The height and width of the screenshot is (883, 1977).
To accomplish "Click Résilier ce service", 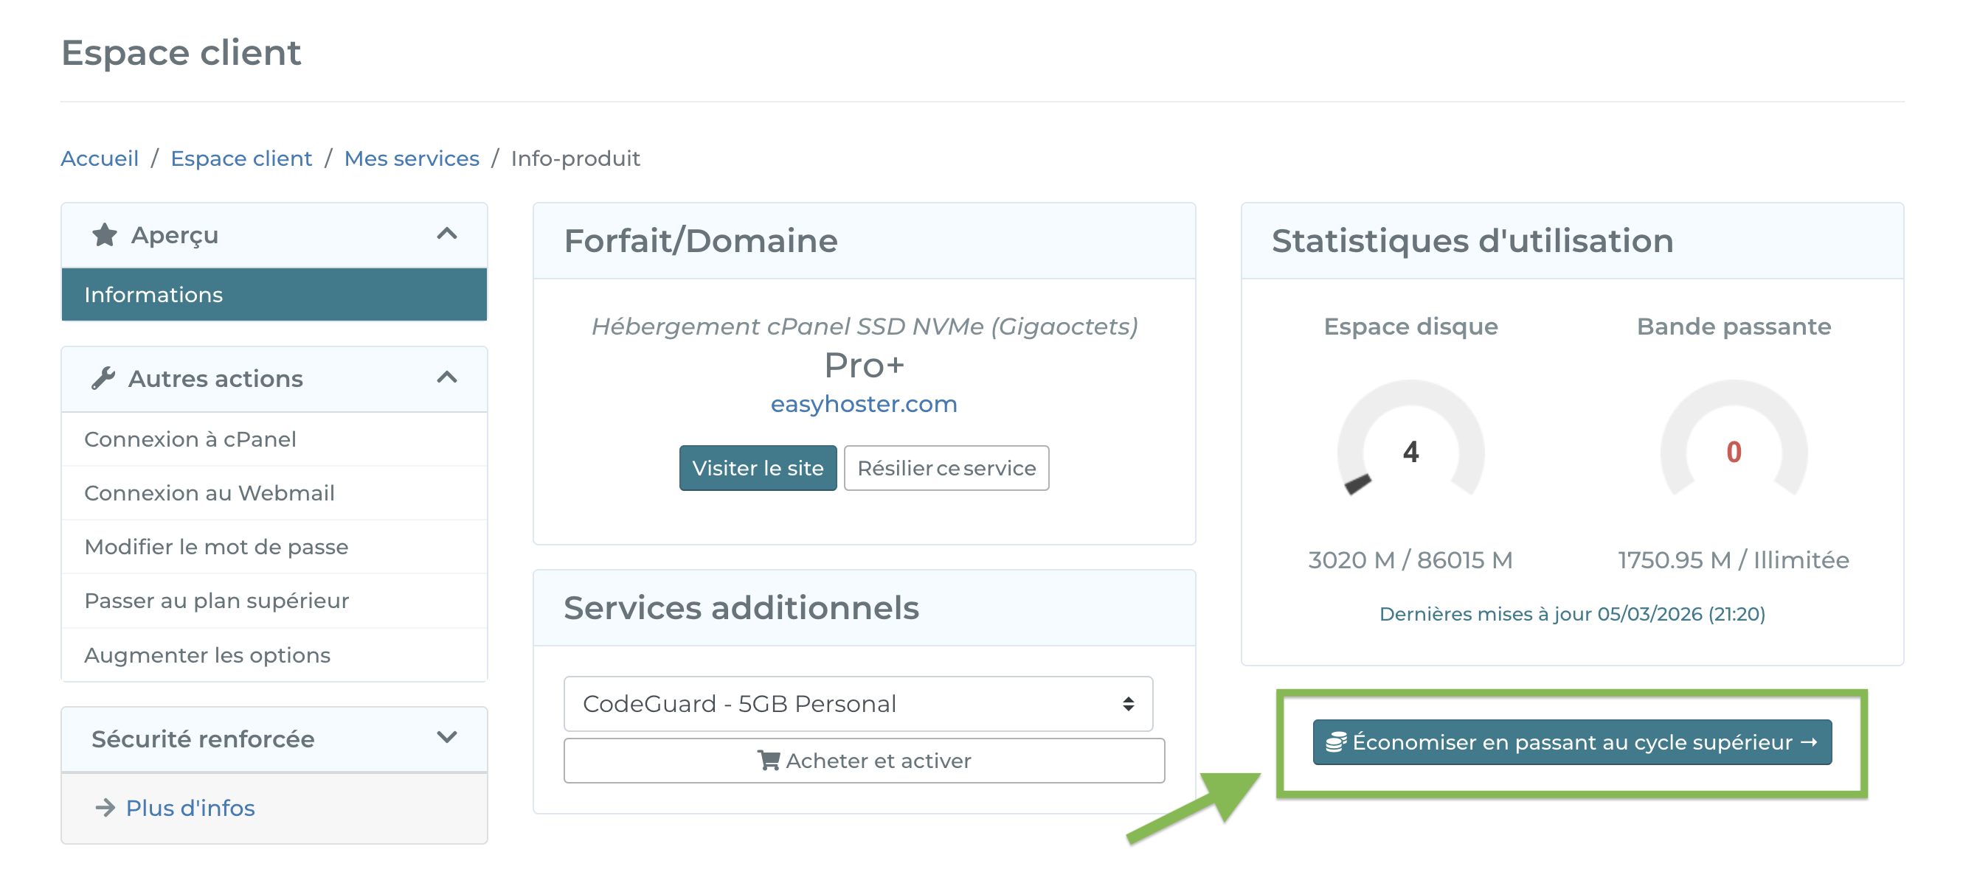I will [x=946, y=467].
